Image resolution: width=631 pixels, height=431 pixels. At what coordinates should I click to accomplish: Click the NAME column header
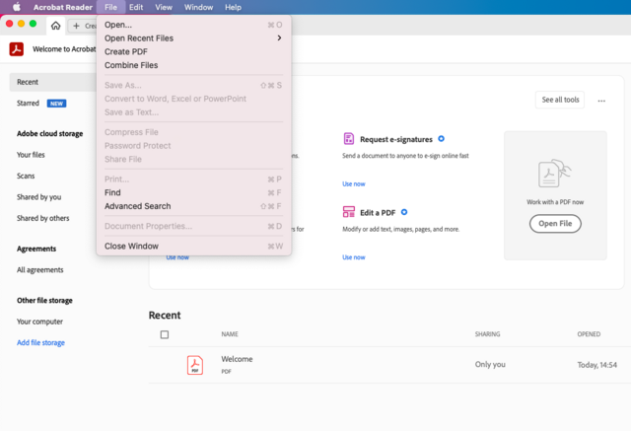pos(230,334)
